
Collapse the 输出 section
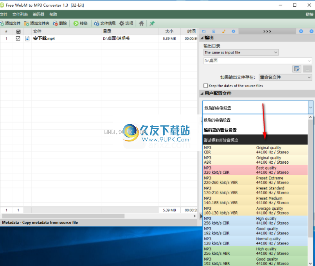202,38
